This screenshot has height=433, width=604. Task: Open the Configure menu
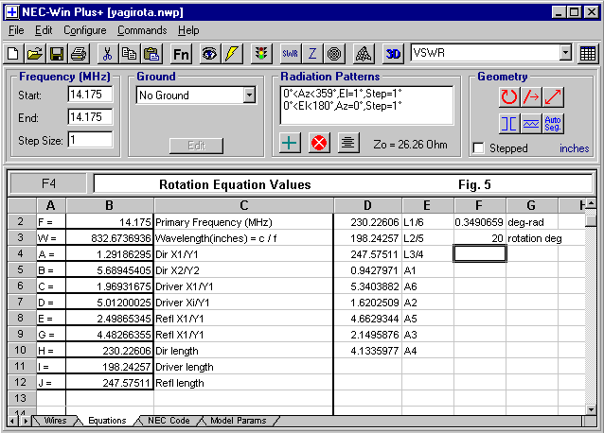pyautogui.click(x=85, y=30)
